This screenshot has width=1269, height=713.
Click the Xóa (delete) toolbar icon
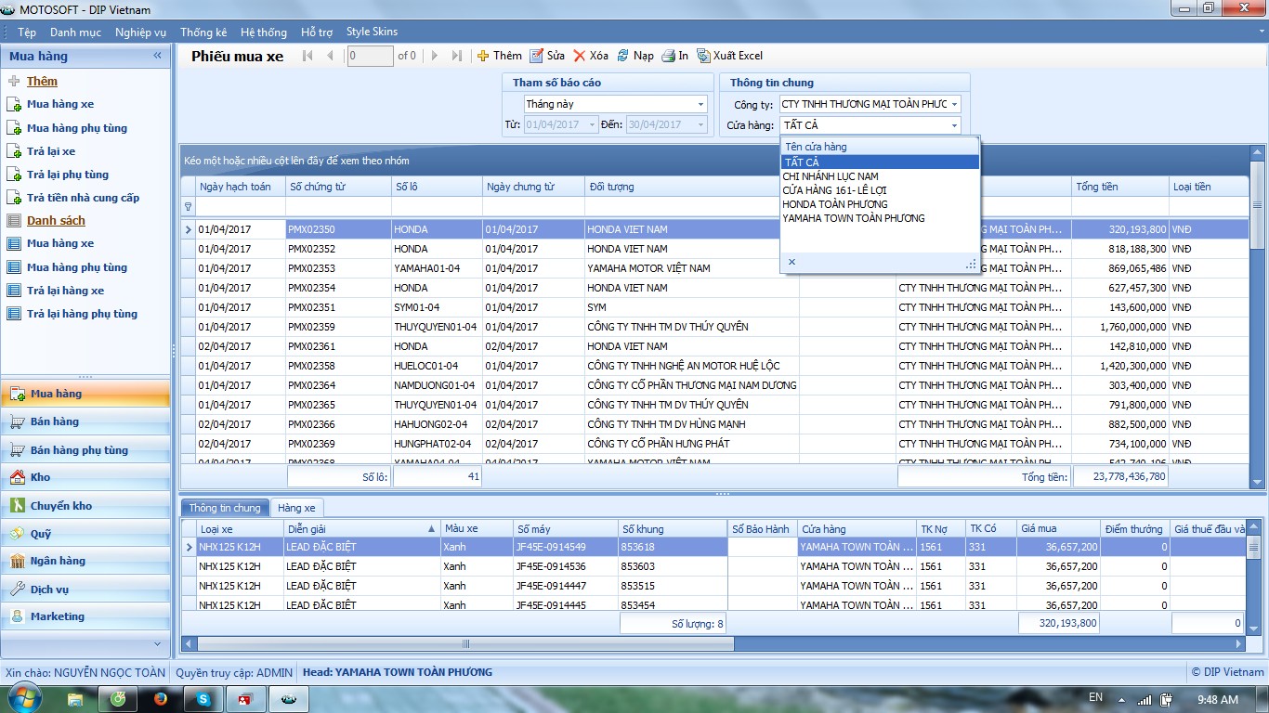(x=580, y=56)
